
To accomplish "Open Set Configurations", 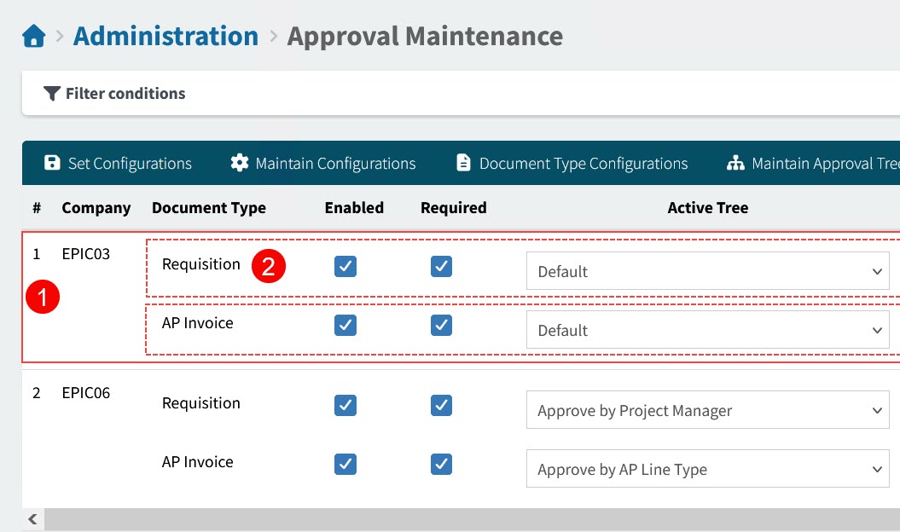I will click(119, 163).
